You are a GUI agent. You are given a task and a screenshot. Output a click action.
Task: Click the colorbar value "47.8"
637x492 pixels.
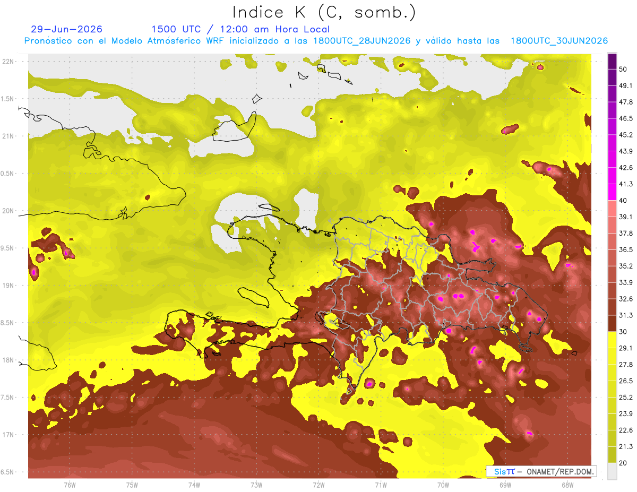(625, 102)
